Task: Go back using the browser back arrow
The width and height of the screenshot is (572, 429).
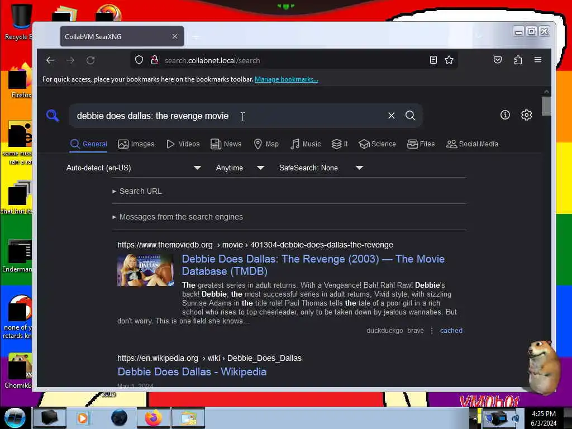Action: point(50,60)
